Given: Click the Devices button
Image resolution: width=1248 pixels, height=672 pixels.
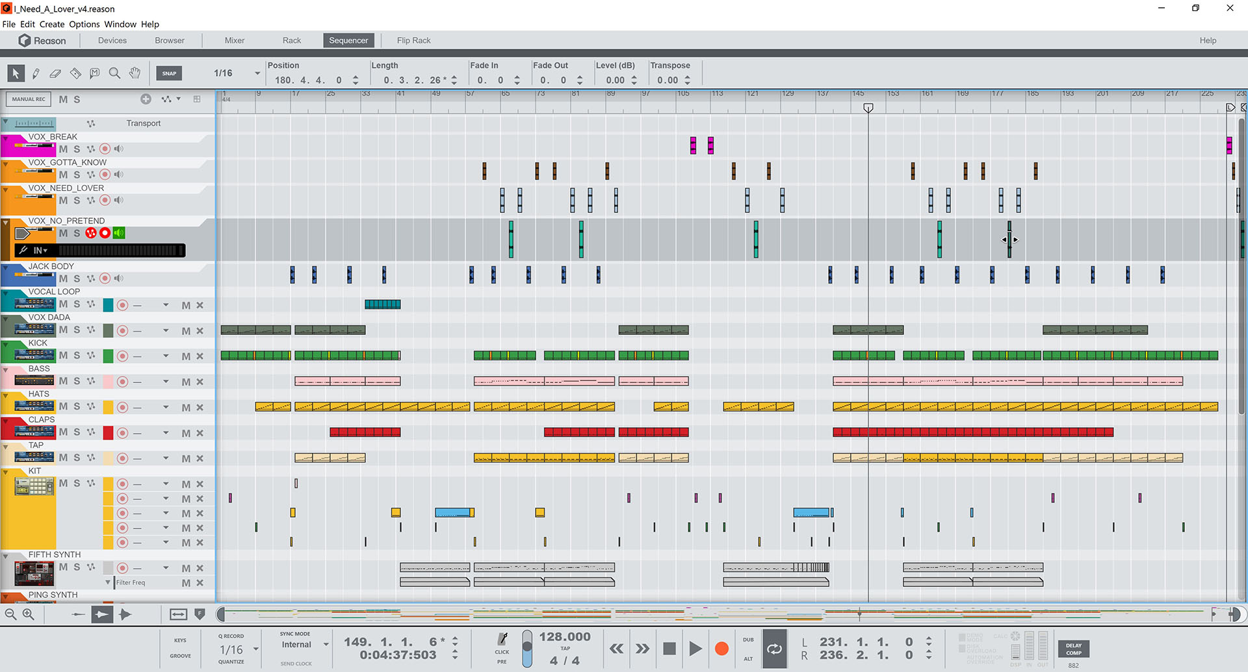Looking at the screenshot, I should 112,40.
